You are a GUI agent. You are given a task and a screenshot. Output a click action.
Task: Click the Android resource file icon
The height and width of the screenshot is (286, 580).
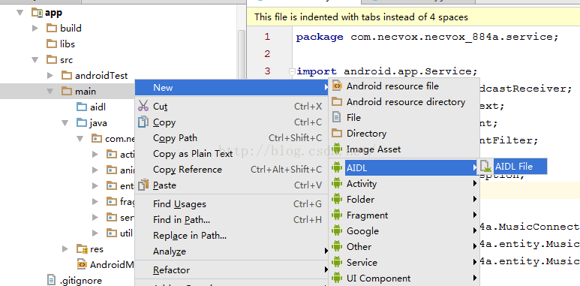(337, 86)
